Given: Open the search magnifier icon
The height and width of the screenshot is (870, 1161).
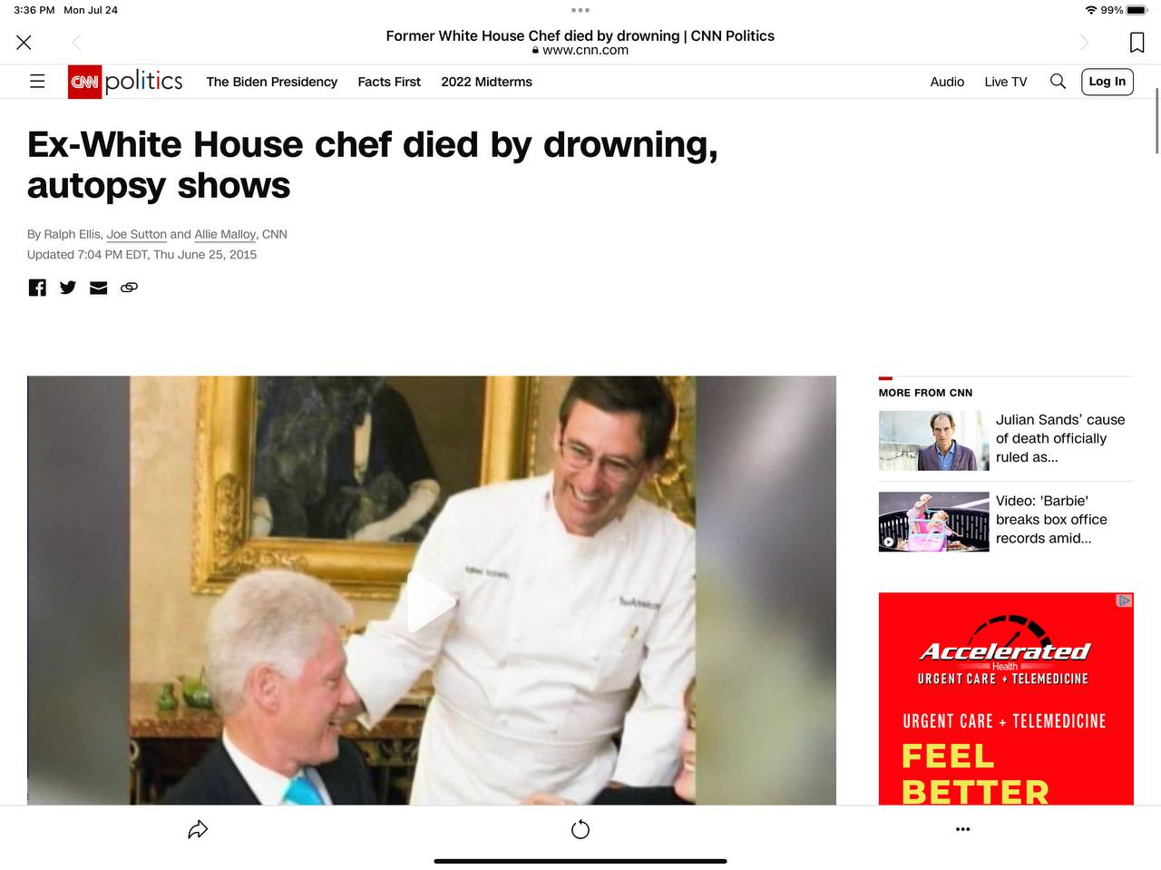Looking at the screenshot, I should tap(1058, 82).
